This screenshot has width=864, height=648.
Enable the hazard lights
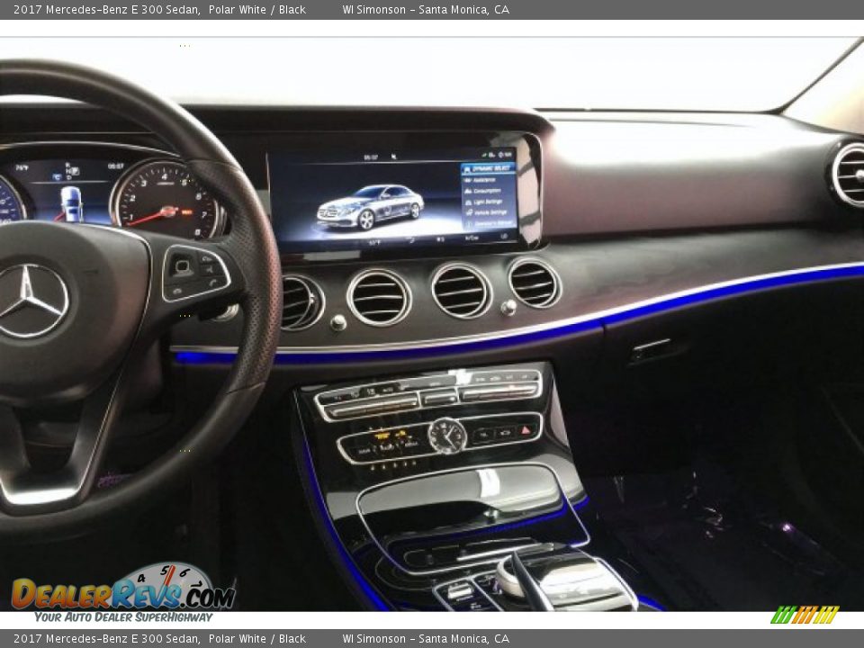tap(526, 430)
